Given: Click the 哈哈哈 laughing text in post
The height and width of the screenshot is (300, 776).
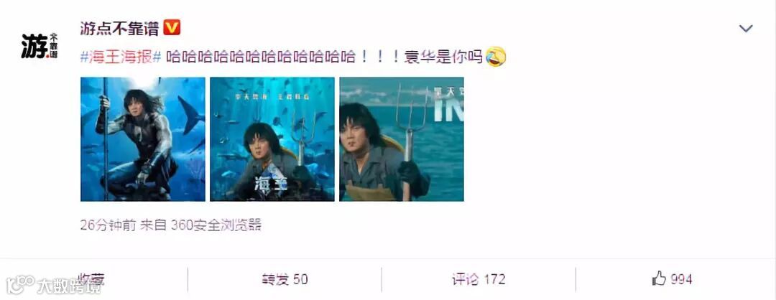Looking at the screenshot, I should (x=261, y=57).
